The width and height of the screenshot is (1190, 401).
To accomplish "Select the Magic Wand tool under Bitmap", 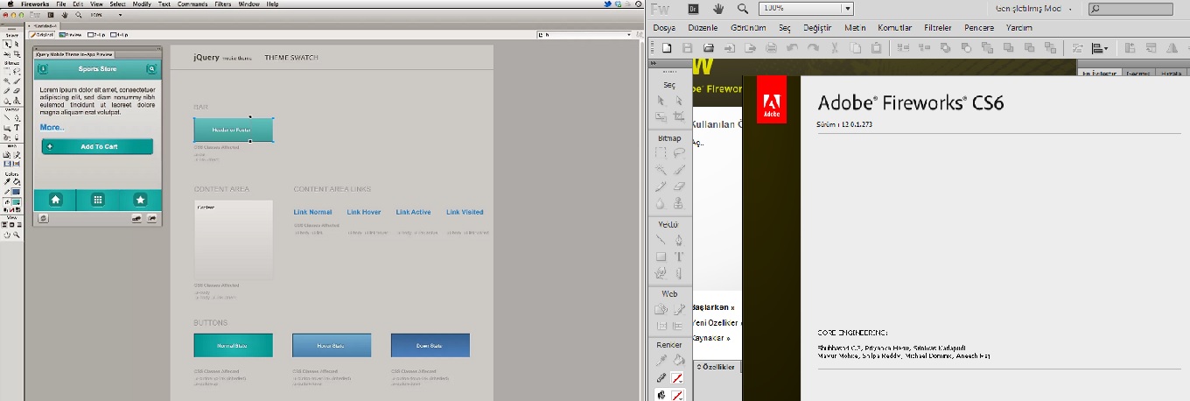I will (x=661, y=170).
